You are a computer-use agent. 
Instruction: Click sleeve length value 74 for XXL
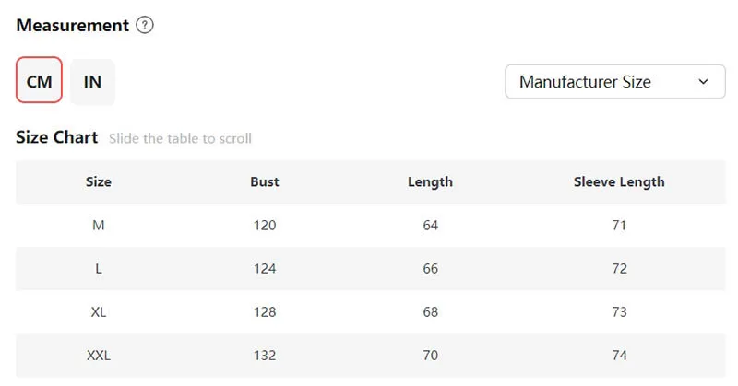[x=619, y=355]
